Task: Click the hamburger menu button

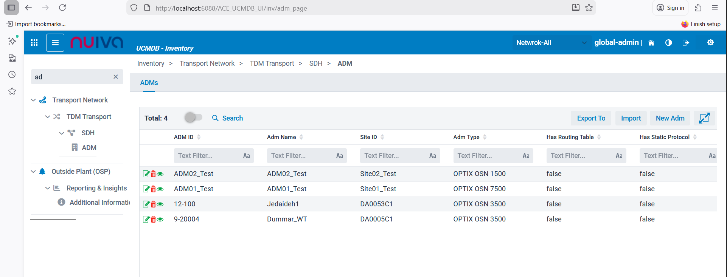Action: 55,43
